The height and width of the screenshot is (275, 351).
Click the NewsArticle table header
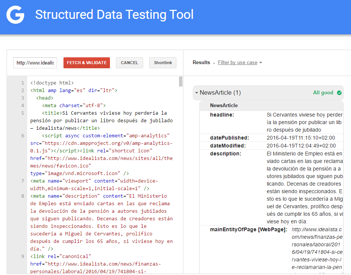pyautogui.click(x=224, y=106)
